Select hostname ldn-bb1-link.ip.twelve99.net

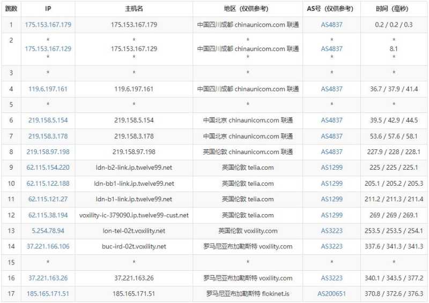[134, 183]
